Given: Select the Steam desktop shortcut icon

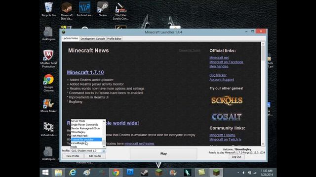Looking at the screenshot, I should tap(103, 9).
